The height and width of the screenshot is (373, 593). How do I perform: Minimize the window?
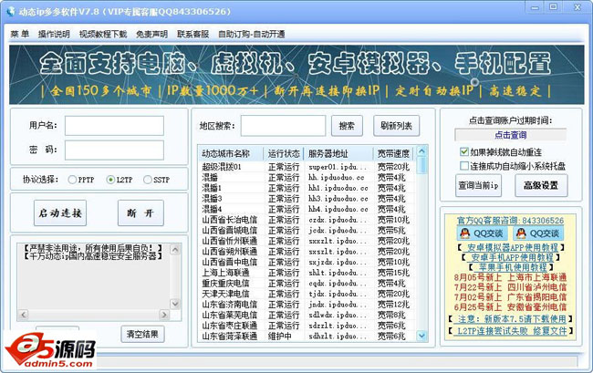click(535, 7)
